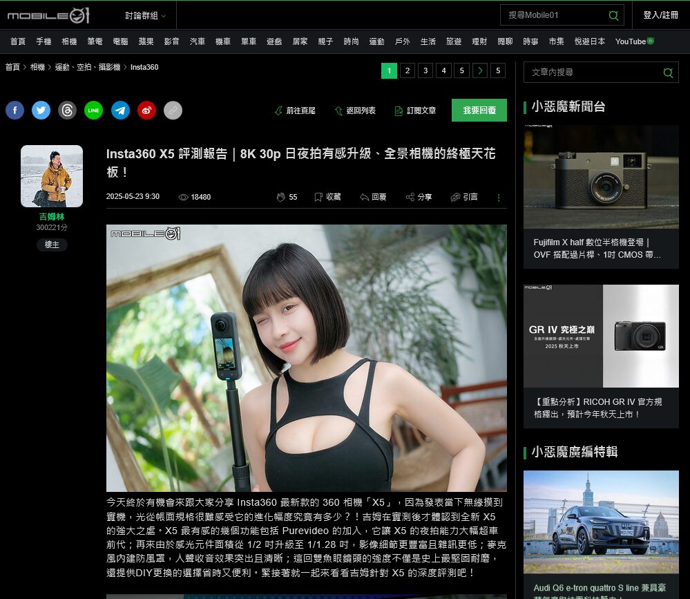Image resolution: width=690 pixels, height=599 pixels.
Task: Open the 手機 nav category
Action: (x=44, y=41)
